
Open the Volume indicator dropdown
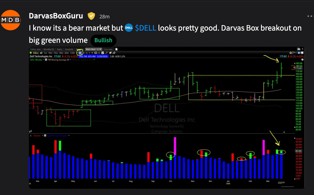pos(43,136)
